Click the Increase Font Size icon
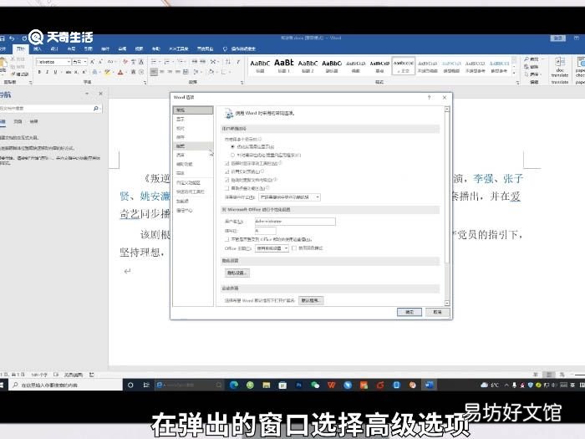 [92, 62]
